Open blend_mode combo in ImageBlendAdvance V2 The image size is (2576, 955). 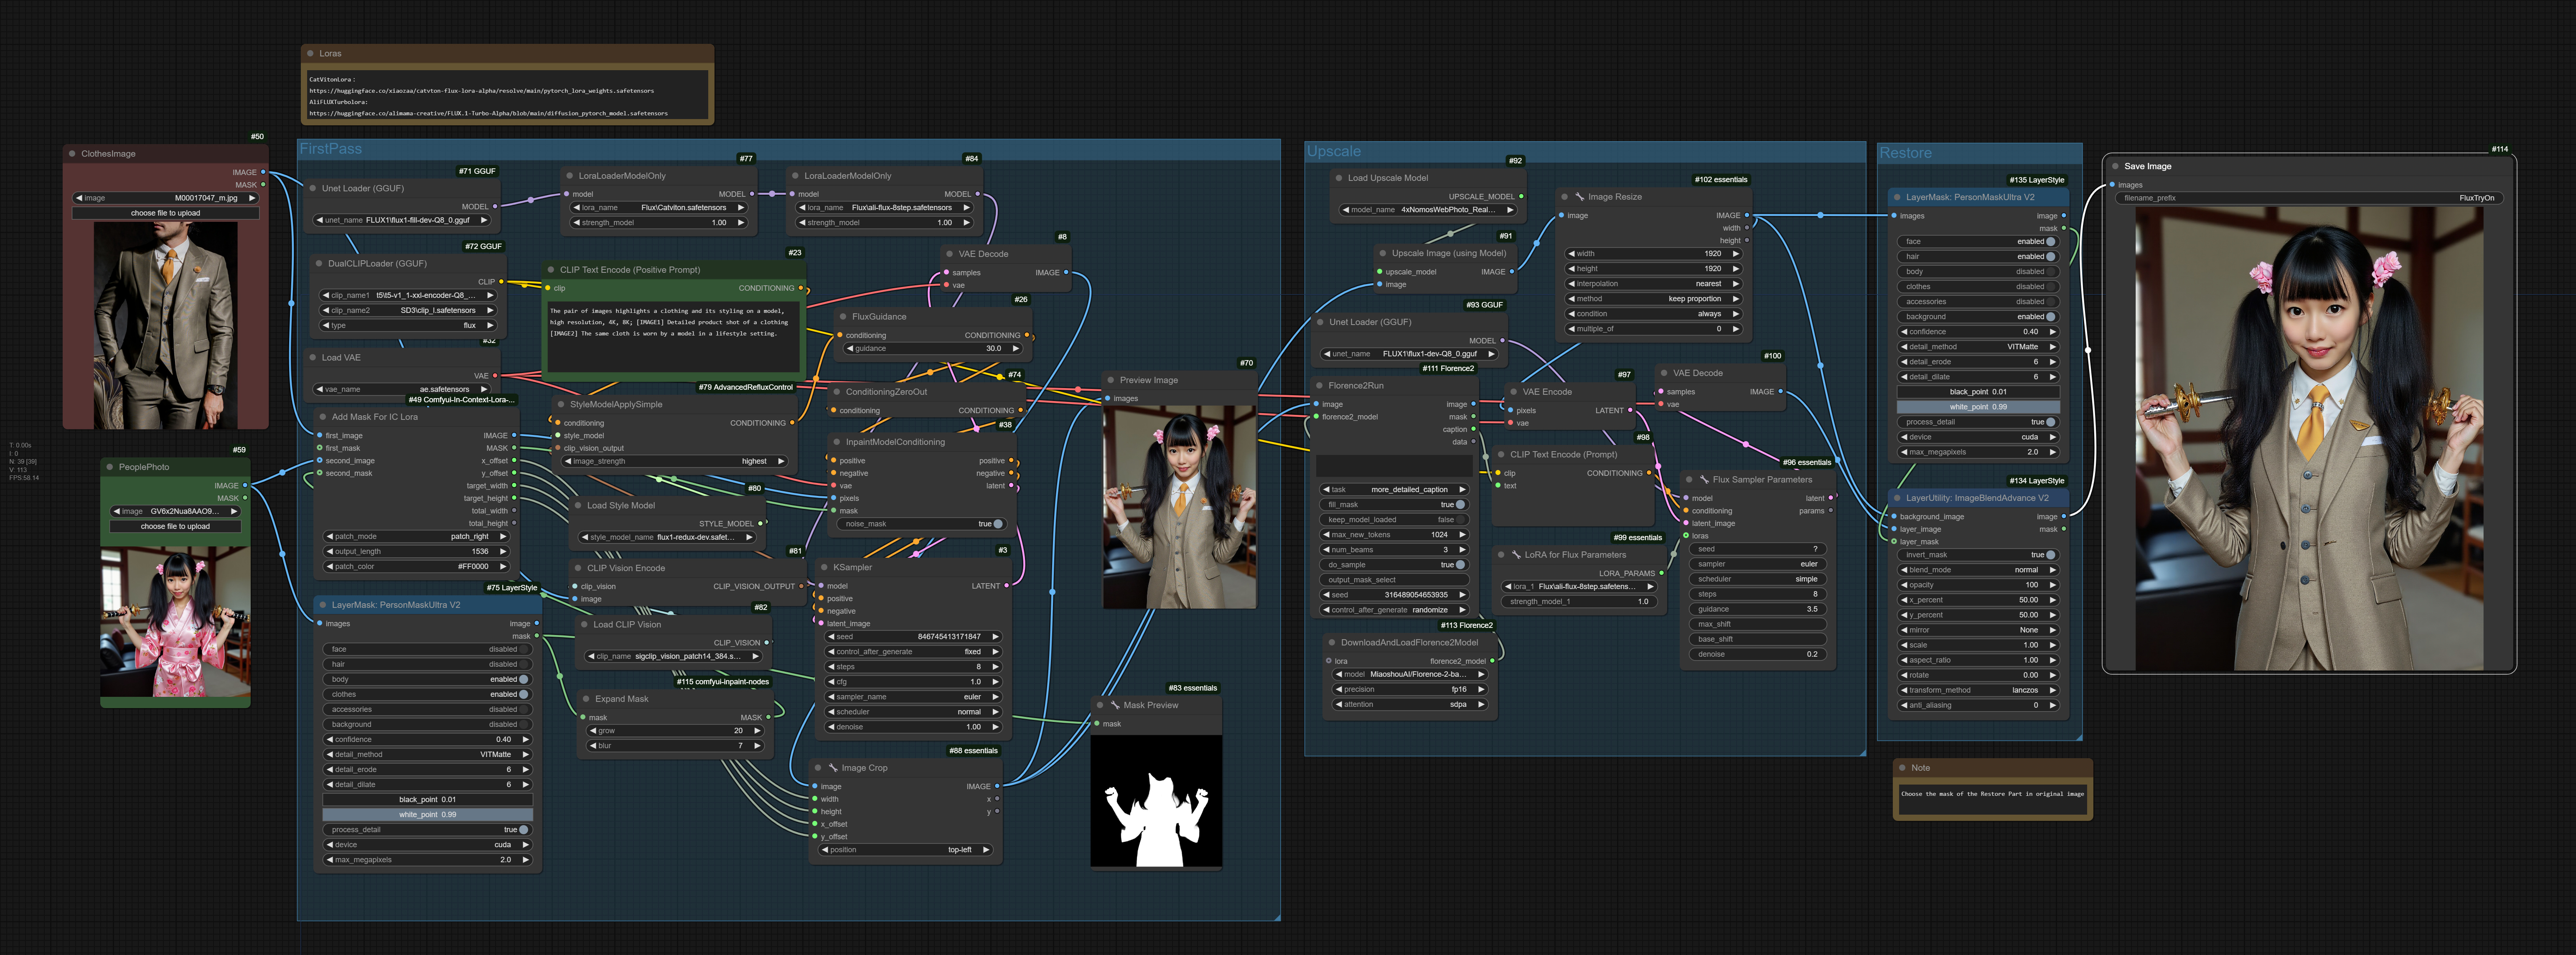coord(1978,570)
